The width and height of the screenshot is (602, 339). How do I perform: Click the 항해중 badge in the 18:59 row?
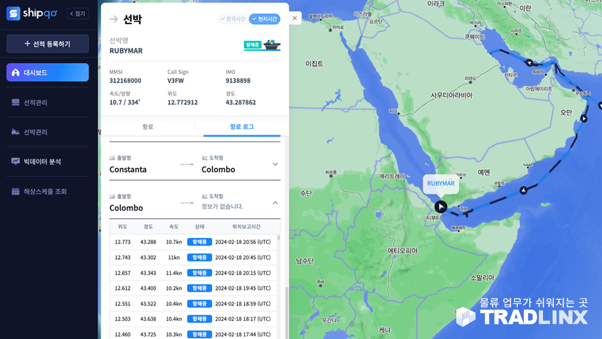point(199,303)
